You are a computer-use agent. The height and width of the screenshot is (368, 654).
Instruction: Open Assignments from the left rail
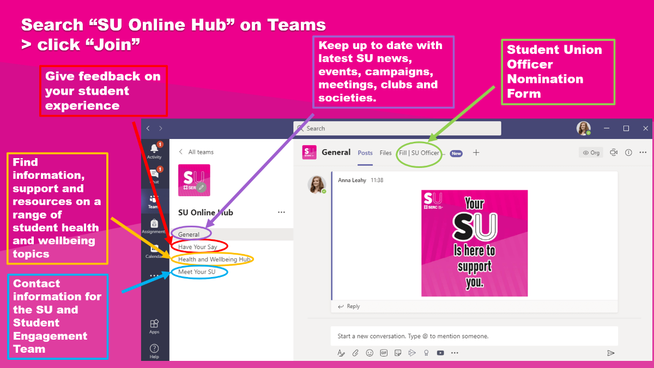coord(154,226)
